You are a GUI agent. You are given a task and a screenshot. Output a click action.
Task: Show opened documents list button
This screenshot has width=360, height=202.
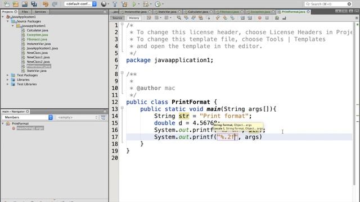pos(351,11)
